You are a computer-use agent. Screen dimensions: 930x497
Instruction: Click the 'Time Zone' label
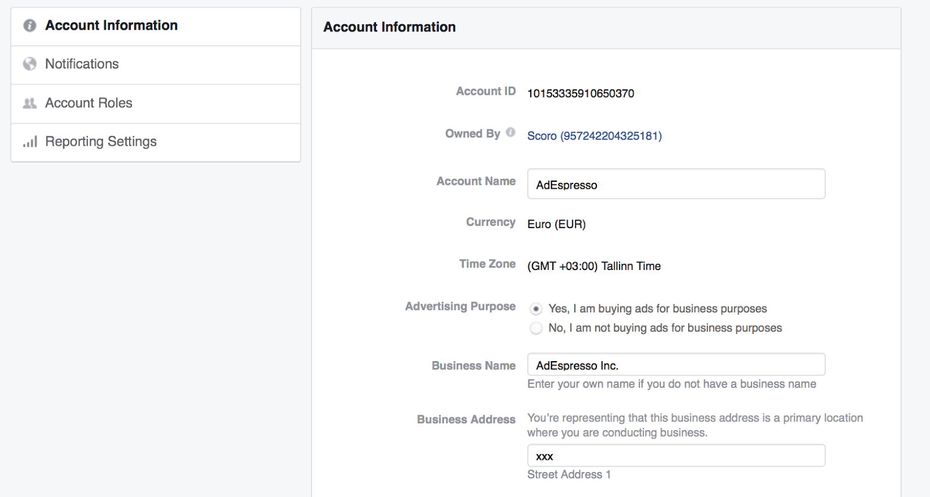(x=487, y=264)
